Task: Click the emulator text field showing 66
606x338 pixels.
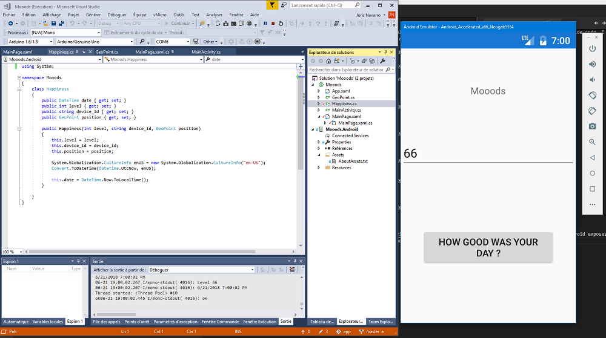Action: tap(488, 154)
